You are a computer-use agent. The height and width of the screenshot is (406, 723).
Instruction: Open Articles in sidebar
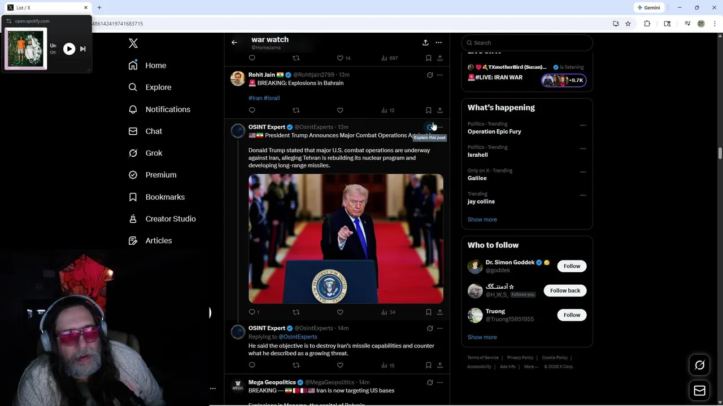click(x=150, y=241)
